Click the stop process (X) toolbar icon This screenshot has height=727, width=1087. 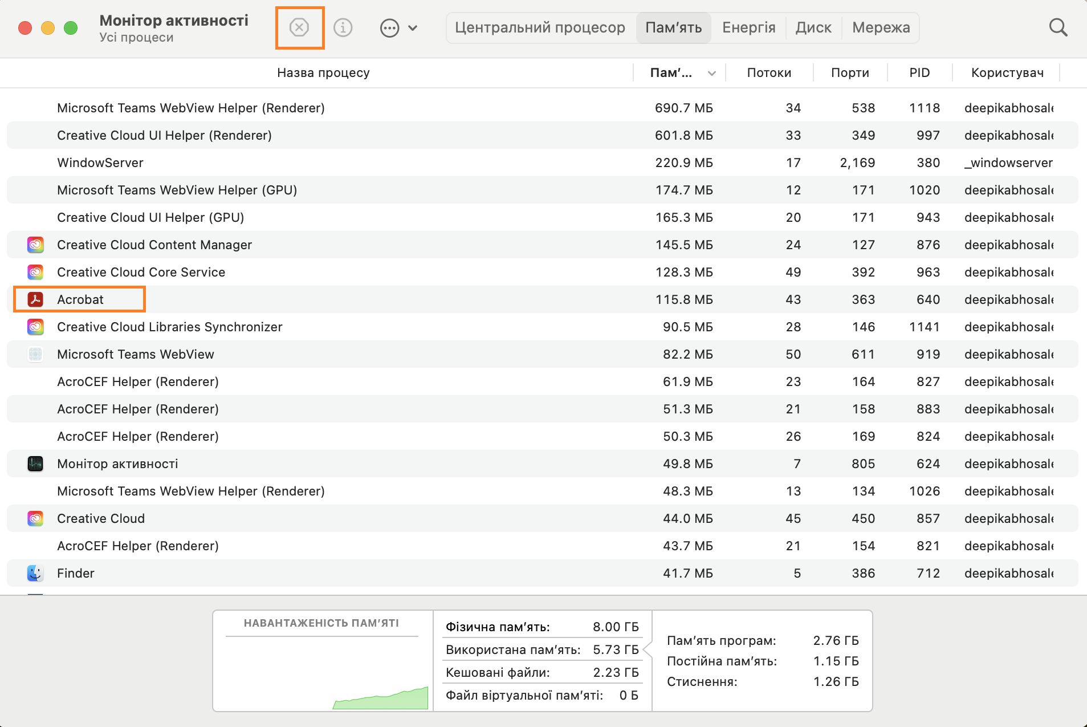pyautogui.click(x=299, y=27)
